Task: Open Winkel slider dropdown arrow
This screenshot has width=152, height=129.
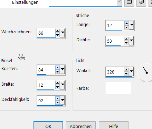Action: tap(131, 72)
